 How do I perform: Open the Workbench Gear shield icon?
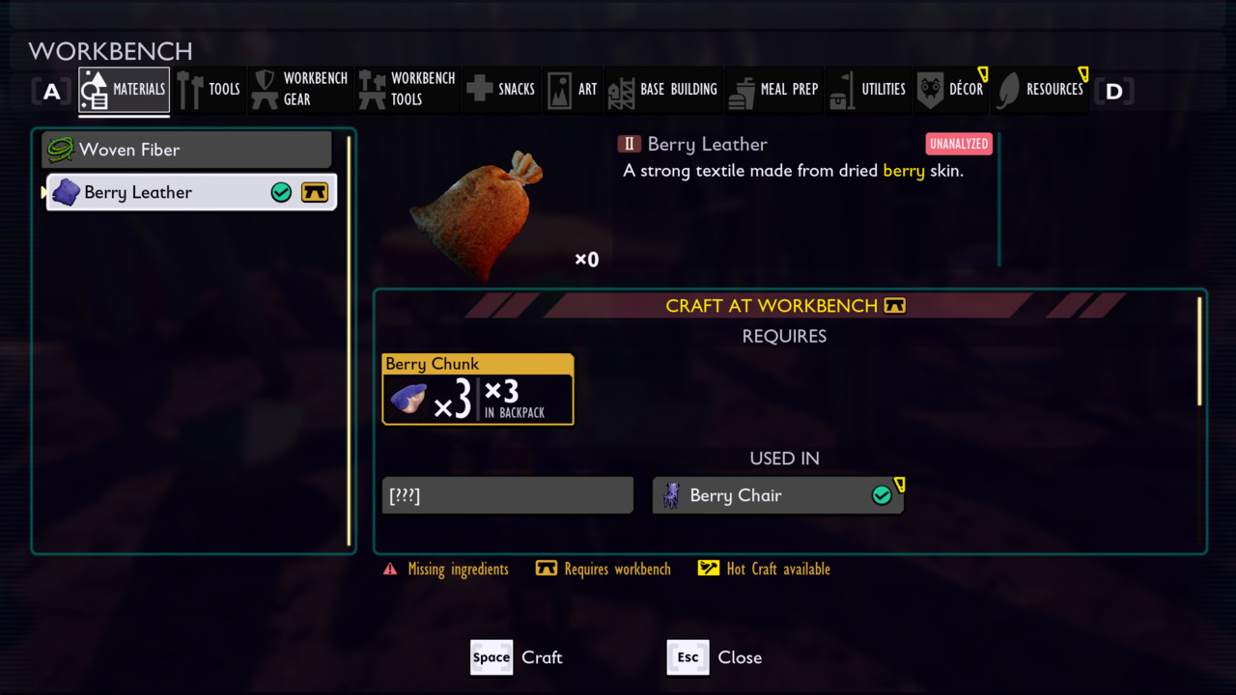point(265,90)
